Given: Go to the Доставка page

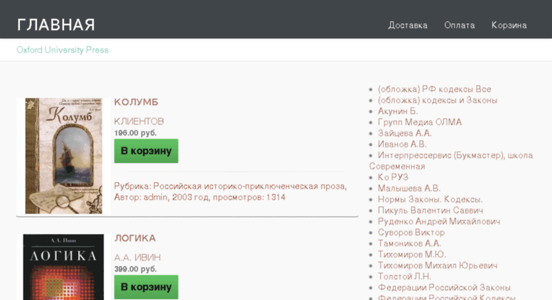Looking at the screenshot, I should point(408,26).
